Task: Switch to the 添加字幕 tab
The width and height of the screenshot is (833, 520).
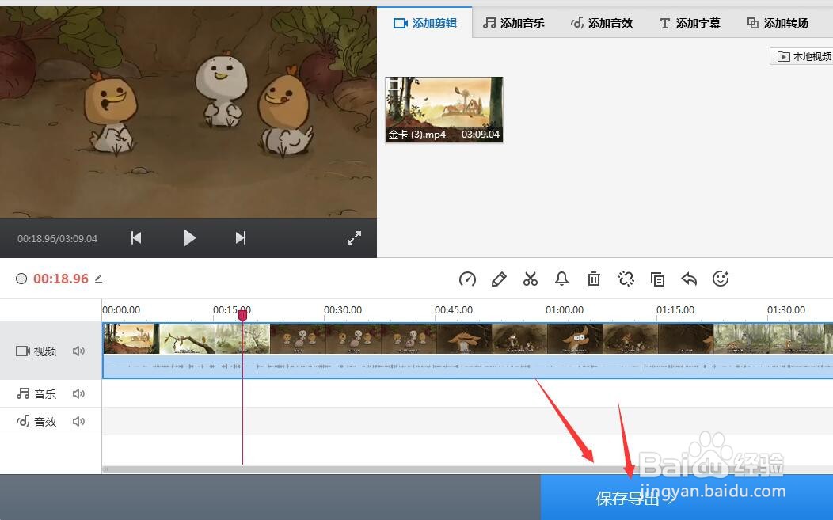Action: click(x=690, y=23)
